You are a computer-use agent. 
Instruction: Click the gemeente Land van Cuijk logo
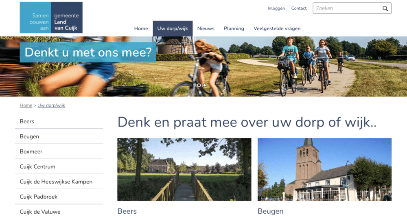point(51,18)
